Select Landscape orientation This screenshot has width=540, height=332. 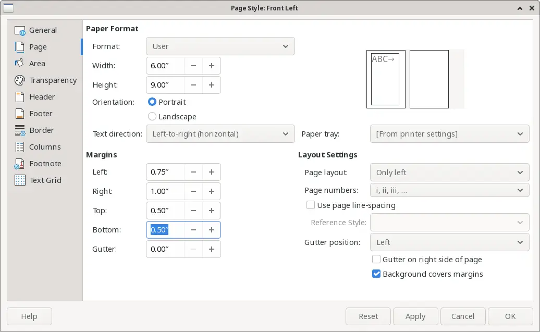pos(152,116)
